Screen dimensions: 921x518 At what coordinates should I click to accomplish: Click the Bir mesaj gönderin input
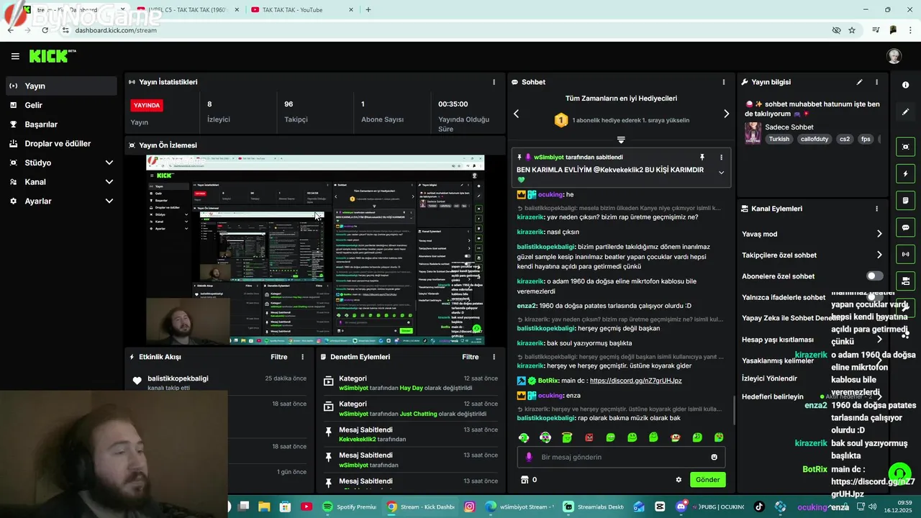point(621,457)
